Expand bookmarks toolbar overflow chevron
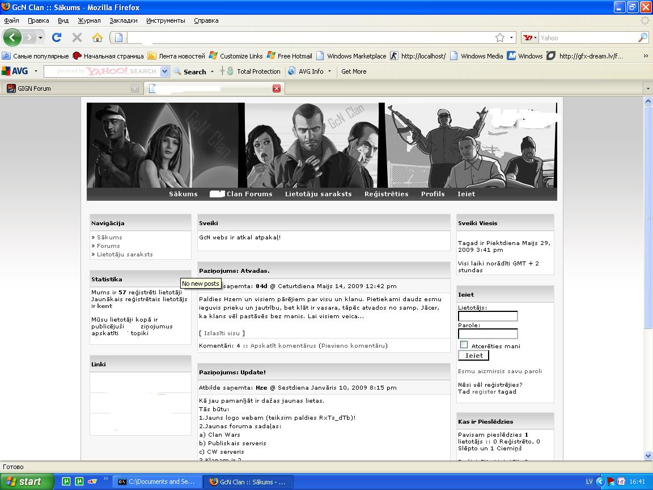Screen dimensions: 653x490 pyautogui.click(x=646, y=56)
